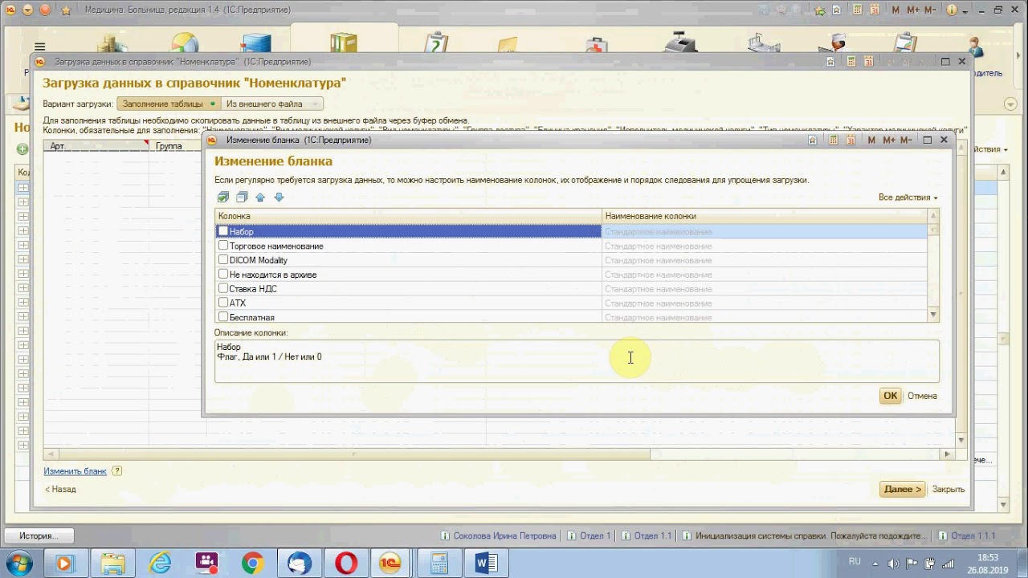
Task: Open Изменить бланк link
Action: [75, 471]
